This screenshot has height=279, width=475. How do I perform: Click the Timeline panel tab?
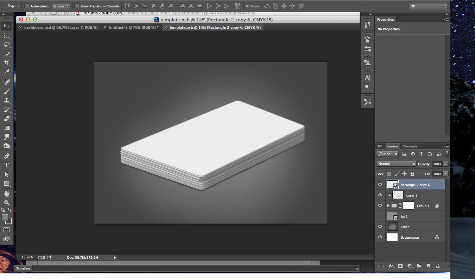23,268
